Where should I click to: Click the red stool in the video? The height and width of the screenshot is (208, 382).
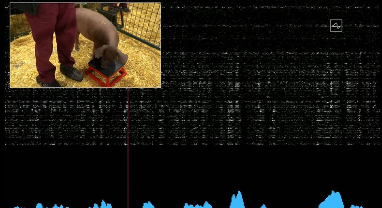pos(107,74)
